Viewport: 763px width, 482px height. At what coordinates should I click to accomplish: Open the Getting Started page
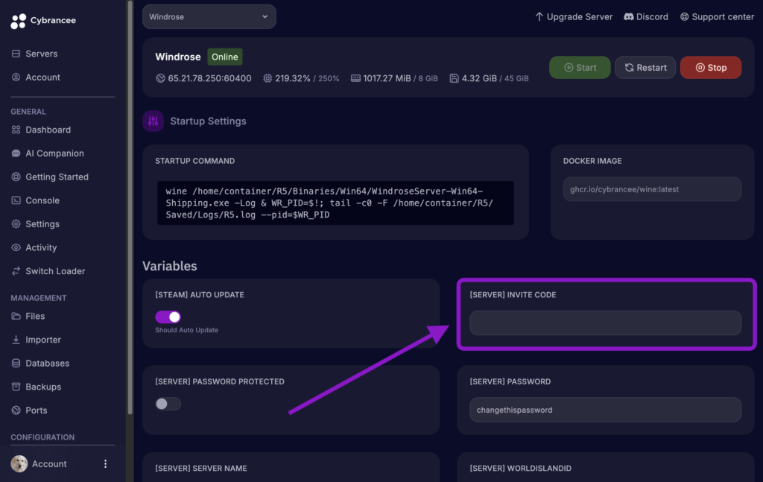[16, 177]
